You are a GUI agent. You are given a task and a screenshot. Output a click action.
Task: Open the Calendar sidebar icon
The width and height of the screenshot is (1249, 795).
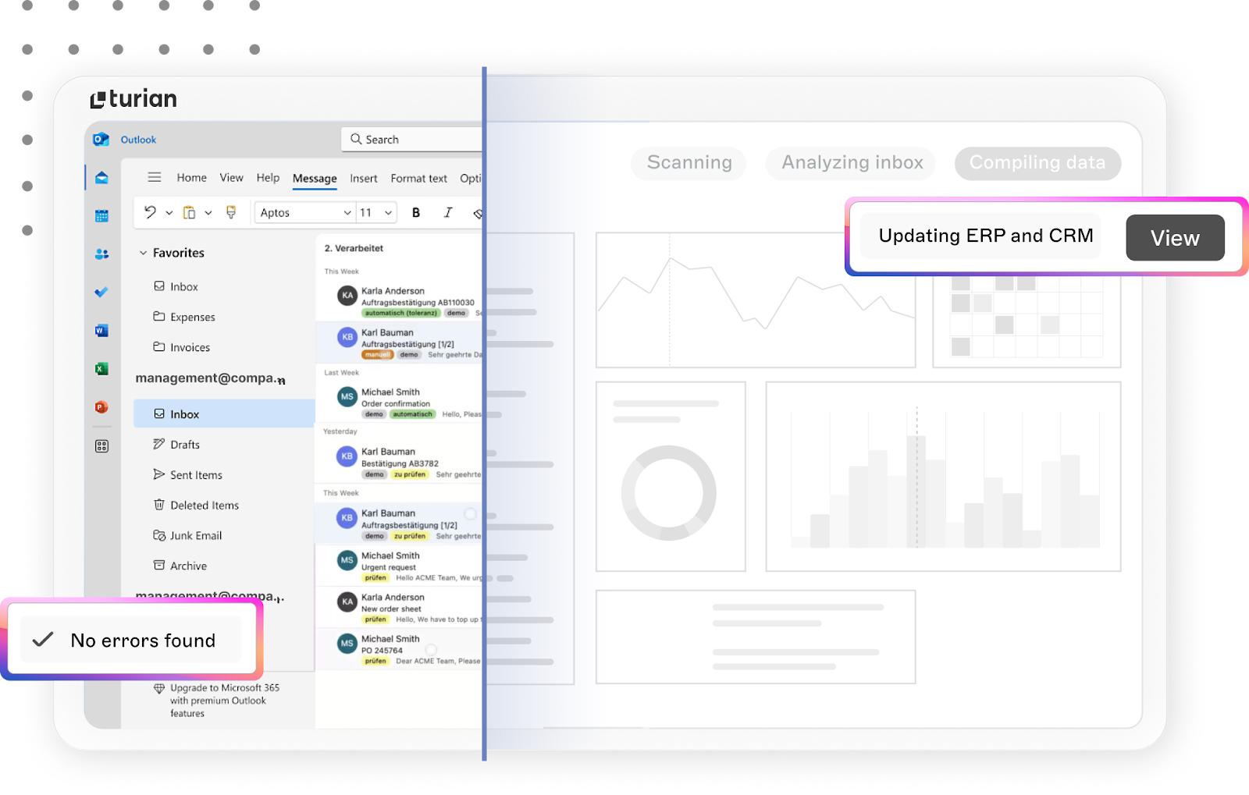click(101, 216)
